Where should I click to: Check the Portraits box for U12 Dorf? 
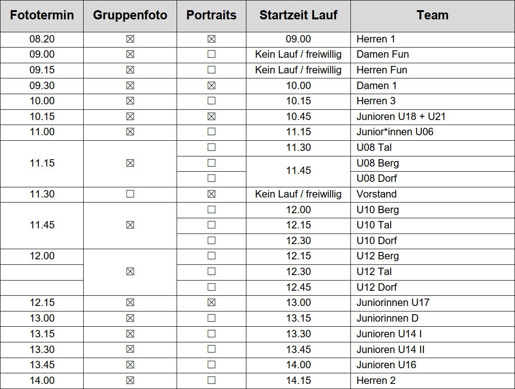212,287
